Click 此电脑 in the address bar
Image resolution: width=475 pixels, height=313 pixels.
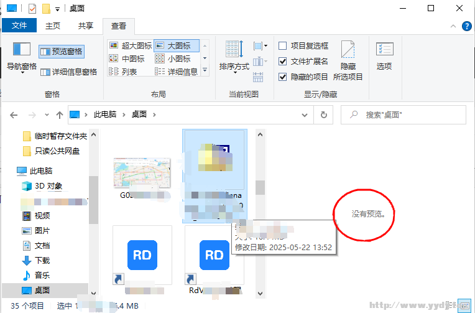[105, 114]
